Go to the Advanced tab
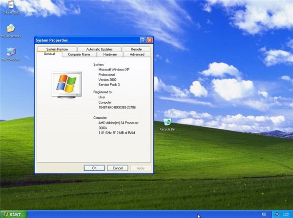Screen dimensions: 293x218 [x=137, y=54]
